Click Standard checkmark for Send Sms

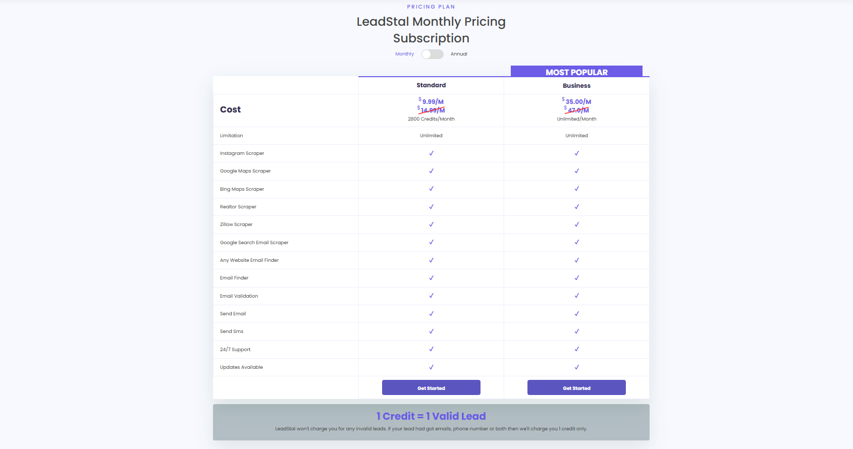pos(431,331)
